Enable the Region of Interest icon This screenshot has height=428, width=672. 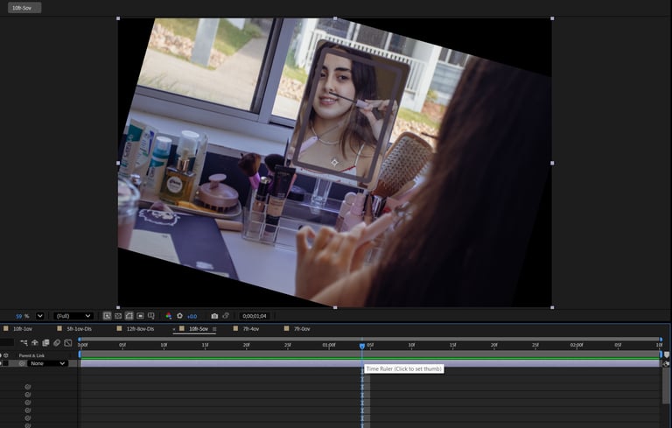pyautogui.click(x=140, y=316)
